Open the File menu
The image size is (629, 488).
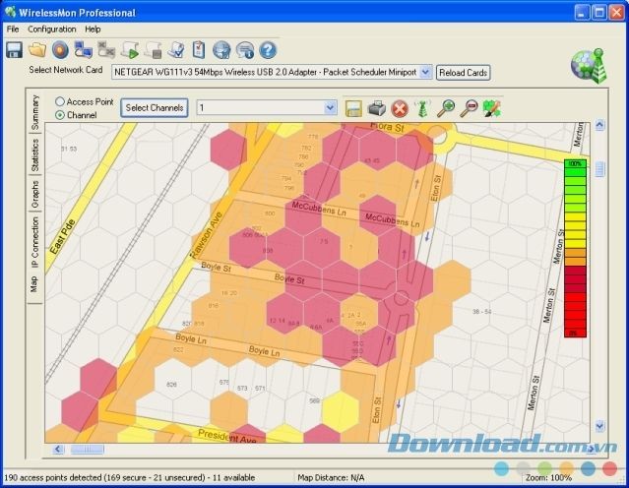pyautogui.click(x=13, y=30)
